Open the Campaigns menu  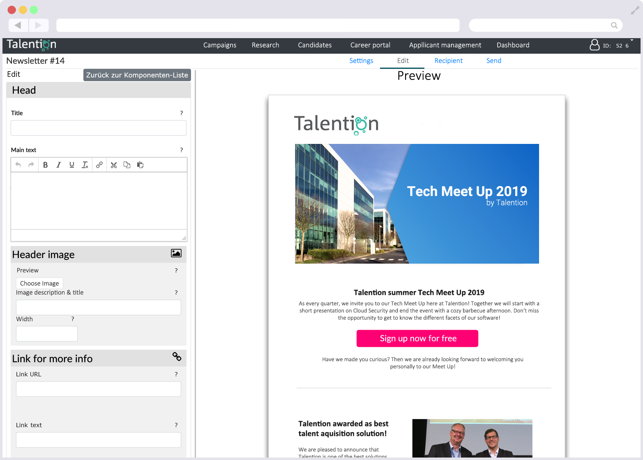(x=220, y=45)
